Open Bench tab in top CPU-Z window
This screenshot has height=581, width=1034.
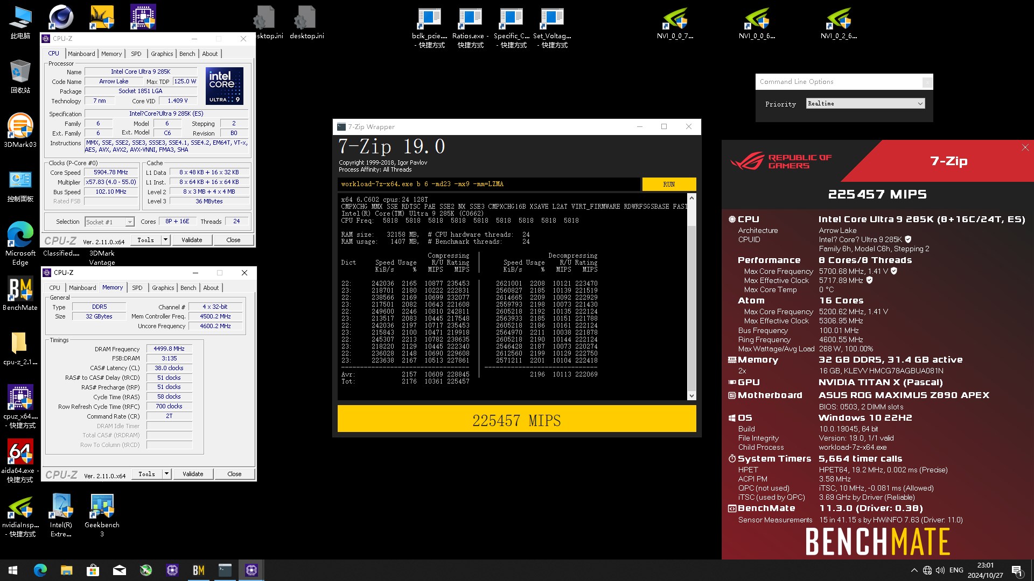[187, 54]
